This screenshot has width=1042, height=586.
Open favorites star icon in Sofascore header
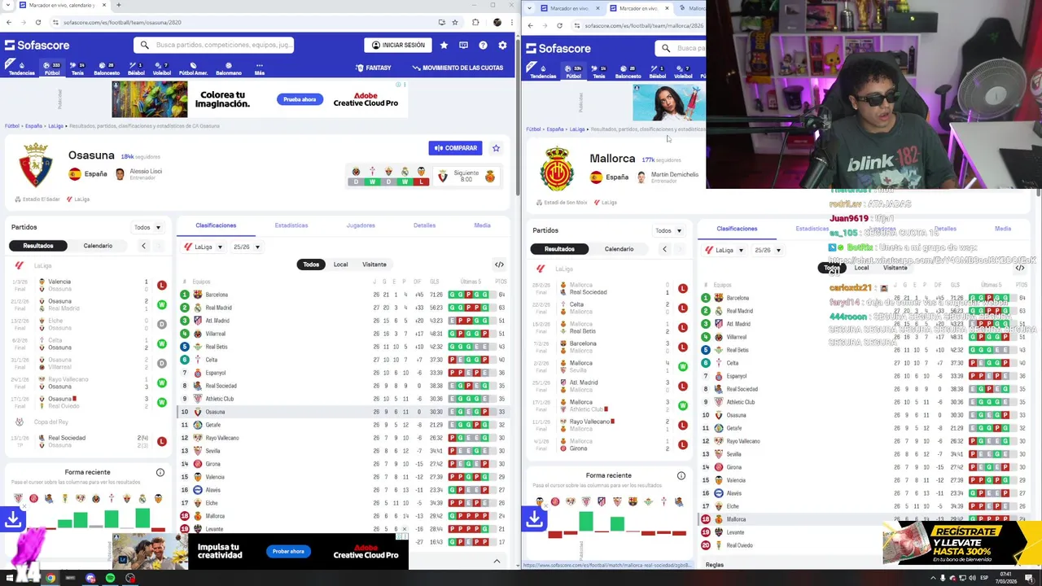pyautogui.click(x=444, y=46)
